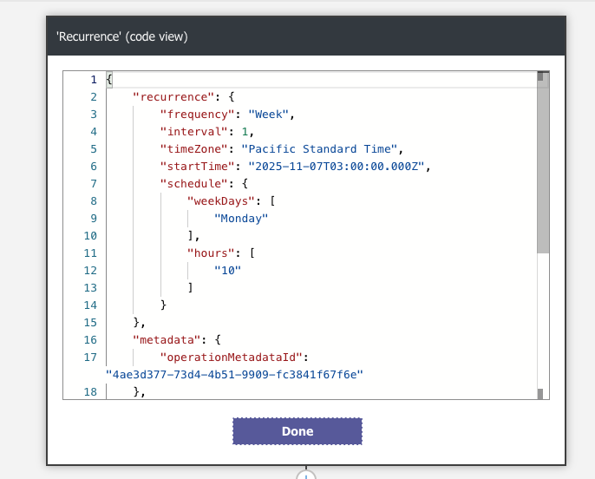Click line number 18 in the gutter
595x479 pixels.
click(90, 392)
